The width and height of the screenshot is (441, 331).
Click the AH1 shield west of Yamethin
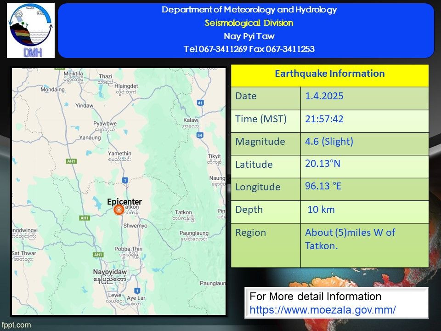[71, 161]
